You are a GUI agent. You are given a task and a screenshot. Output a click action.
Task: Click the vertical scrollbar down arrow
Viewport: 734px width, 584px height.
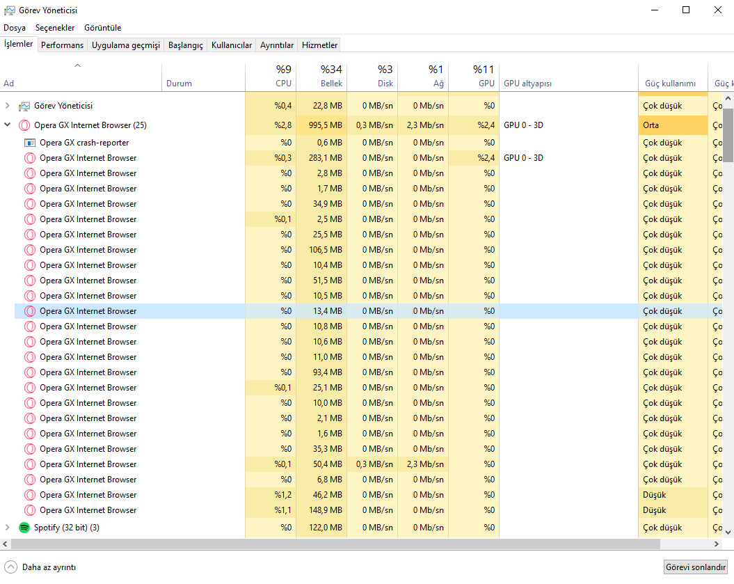(728, 532)
